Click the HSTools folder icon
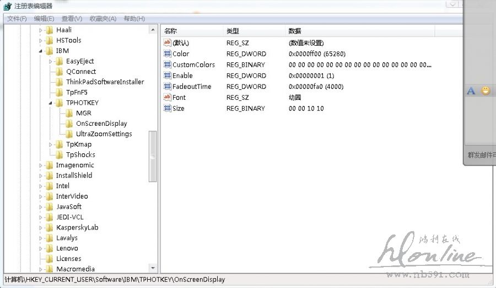 coord(50,41)
